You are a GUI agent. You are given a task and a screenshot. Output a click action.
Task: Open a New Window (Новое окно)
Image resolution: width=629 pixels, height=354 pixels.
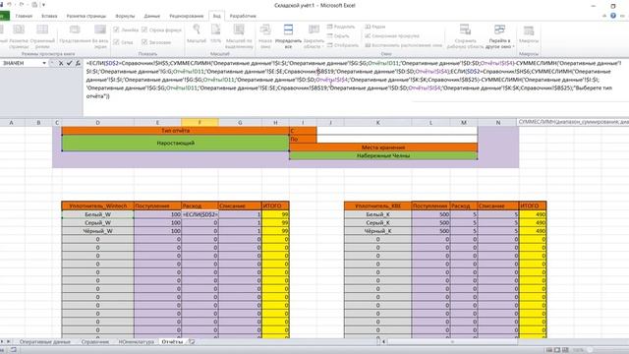[265, 35]
